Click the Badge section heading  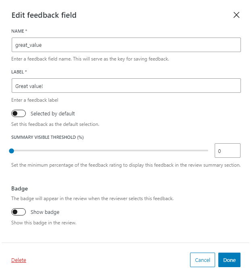[x=19, y=188]
